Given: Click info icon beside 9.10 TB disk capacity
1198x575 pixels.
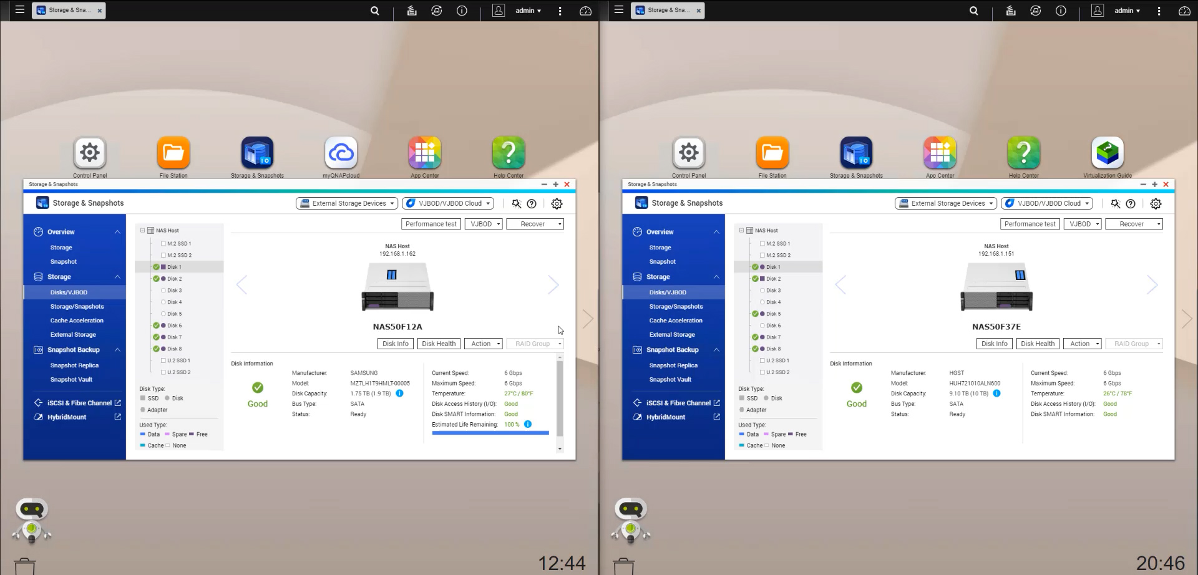Looking at the screenshot, I should point(996,394).
